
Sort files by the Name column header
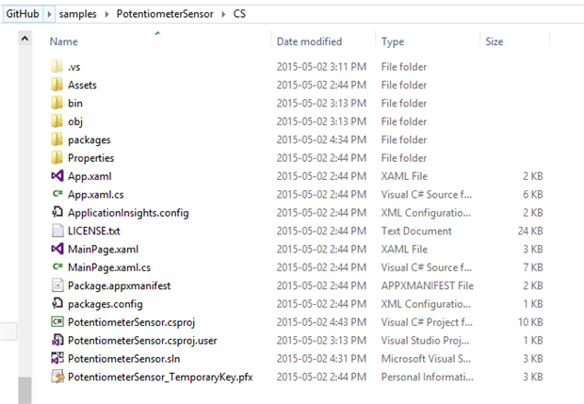pyautogui.click(x=64, y=42)
